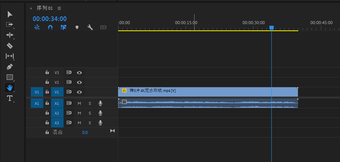Select the Type text tool
This screenshot has width=340, height=162.
click(x=10, y=98)
